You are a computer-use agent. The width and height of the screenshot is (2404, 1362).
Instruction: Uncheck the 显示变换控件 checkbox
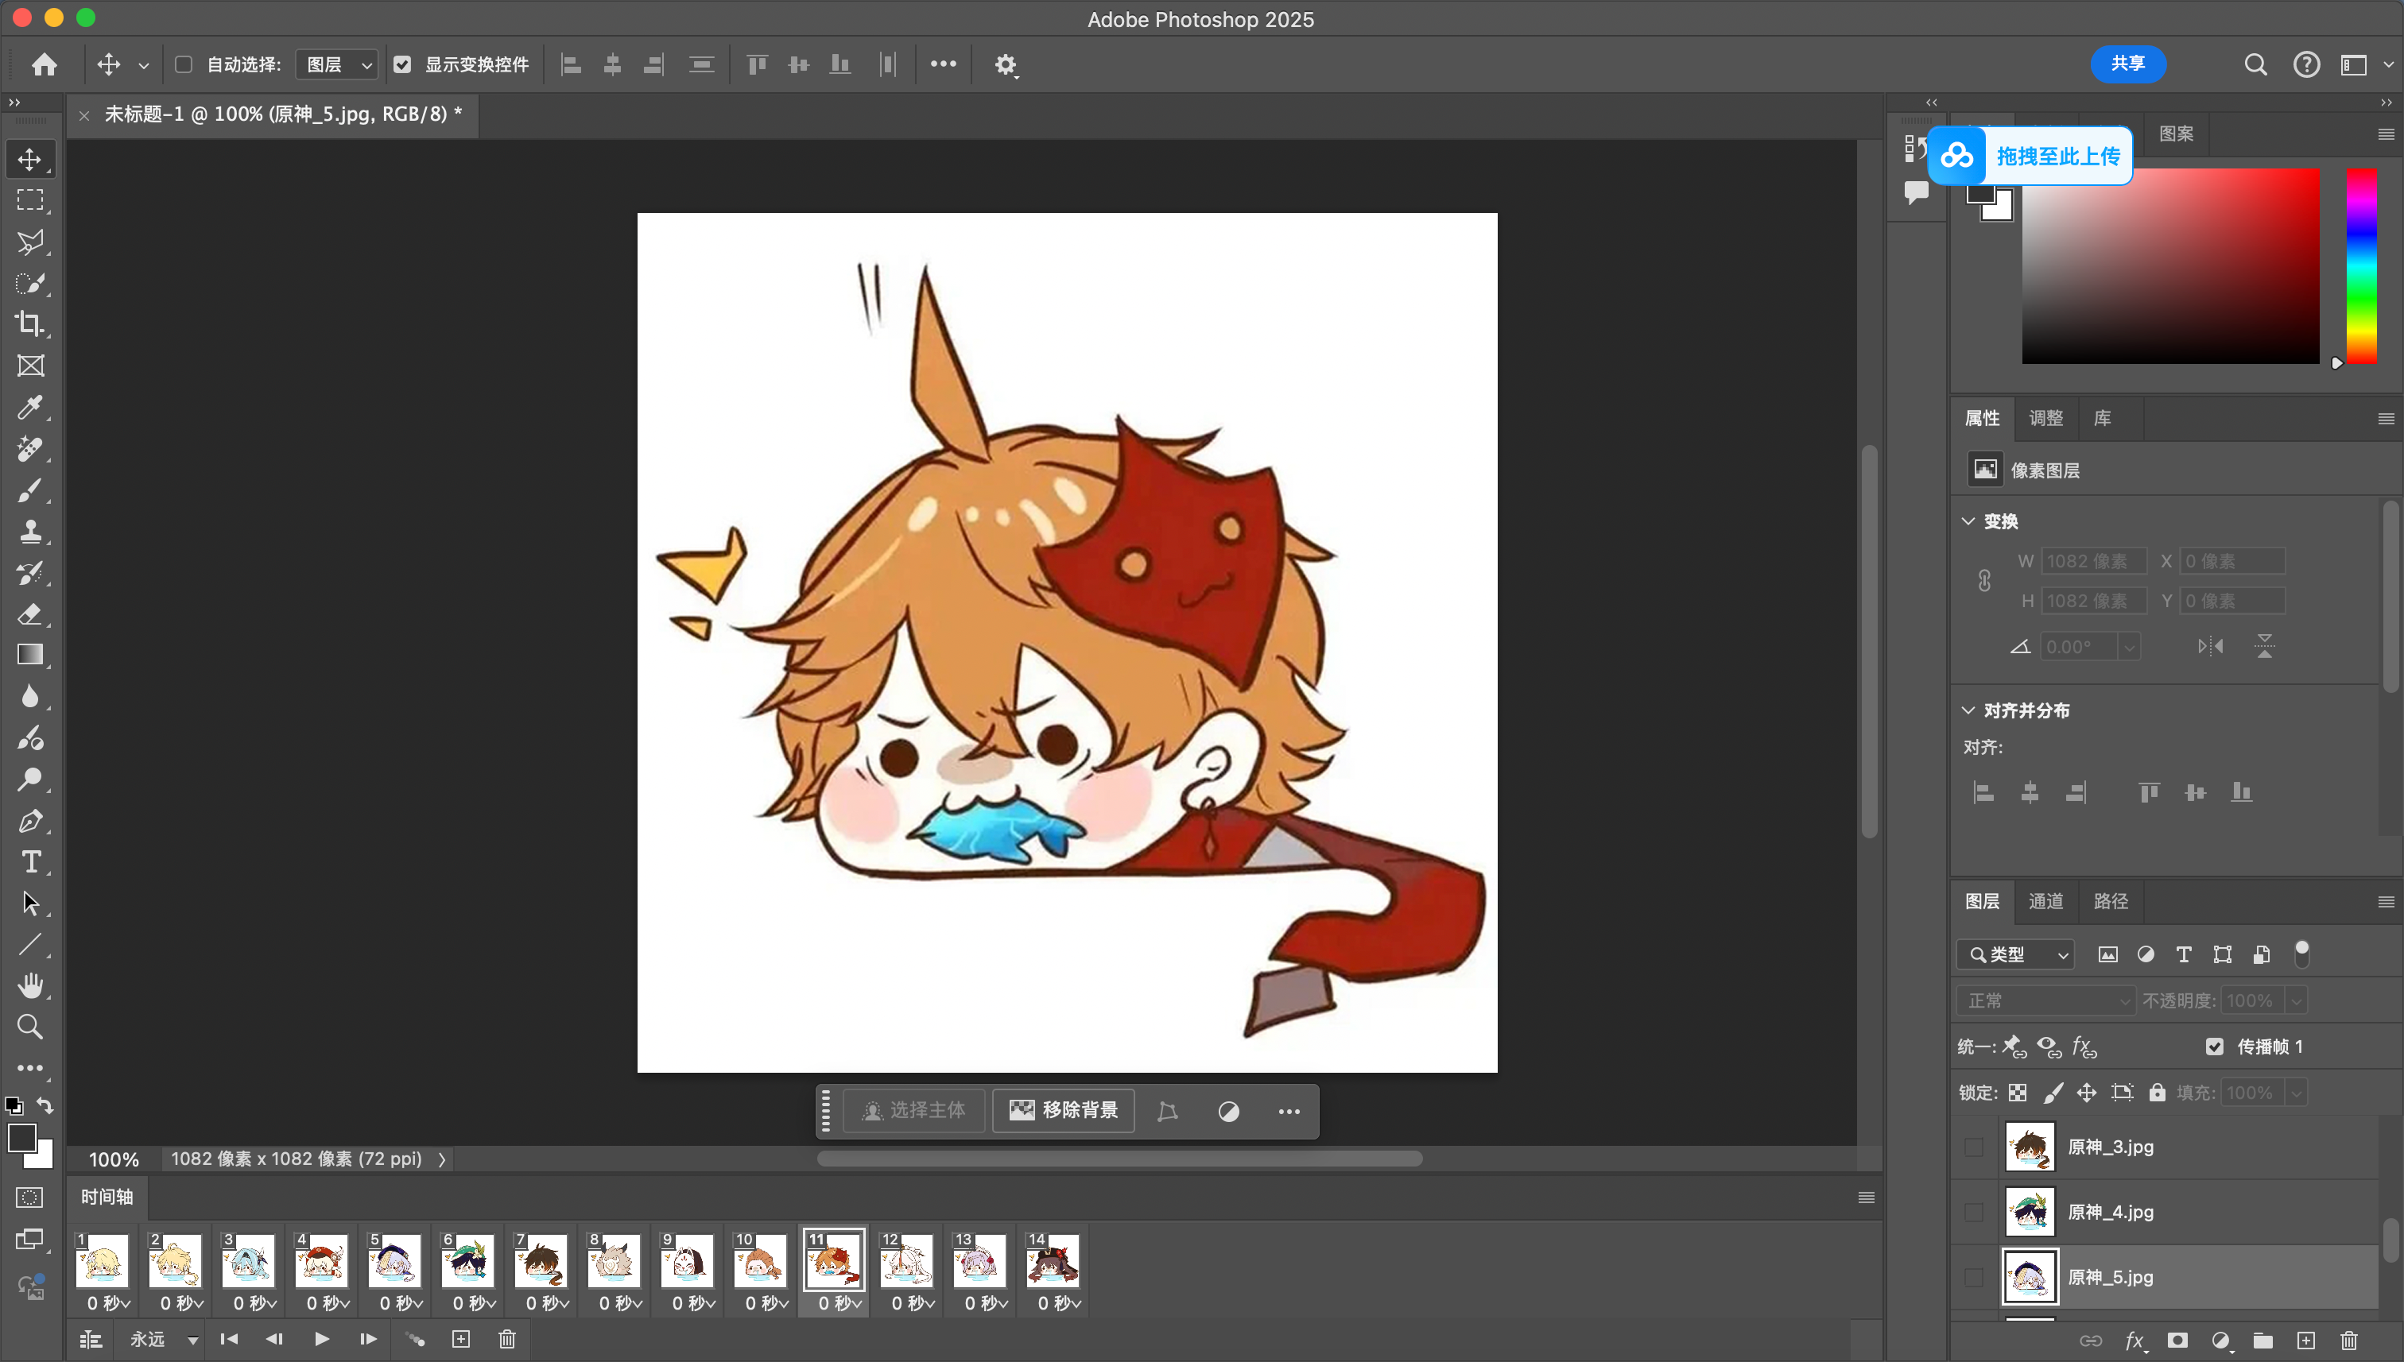(402, 64)
